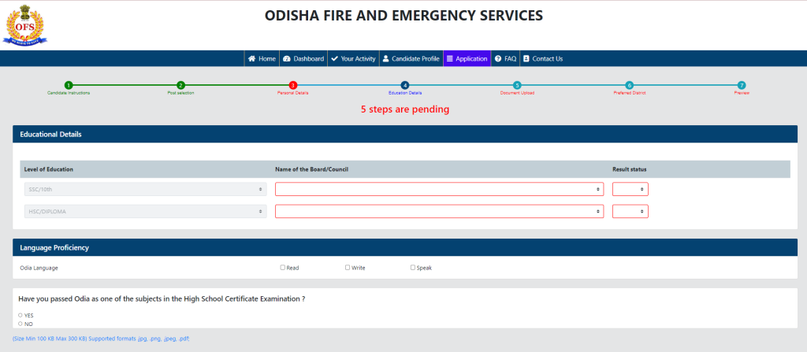807x352 pixels.
Task: Click the Home house icon
Action: (251, 58)
